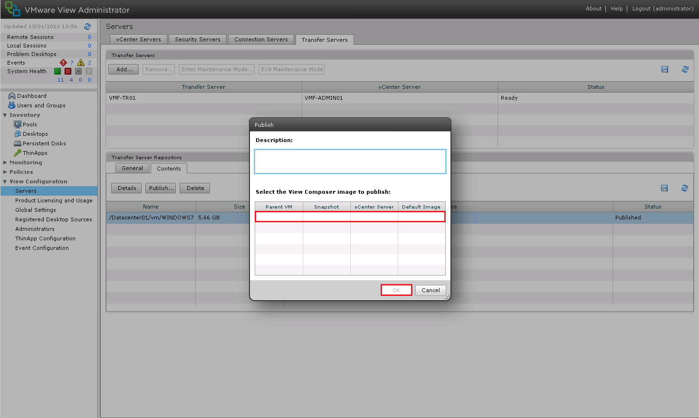Open ThinApps in the Inventory tree

pyautogui.click(x=35, y=153)
